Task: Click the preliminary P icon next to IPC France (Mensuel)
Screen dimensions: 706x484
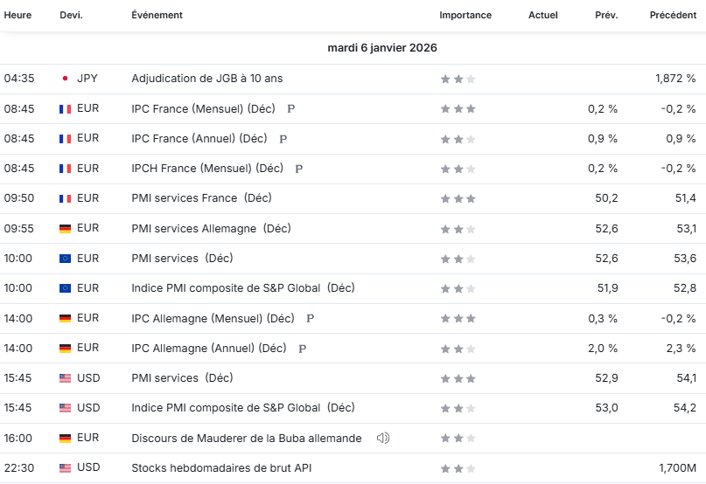Action: pos(290,108)
